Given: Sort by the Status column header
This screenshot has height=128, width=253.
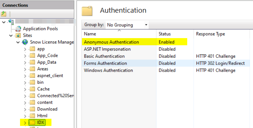Looking at the screenshot, I should 164,34.
